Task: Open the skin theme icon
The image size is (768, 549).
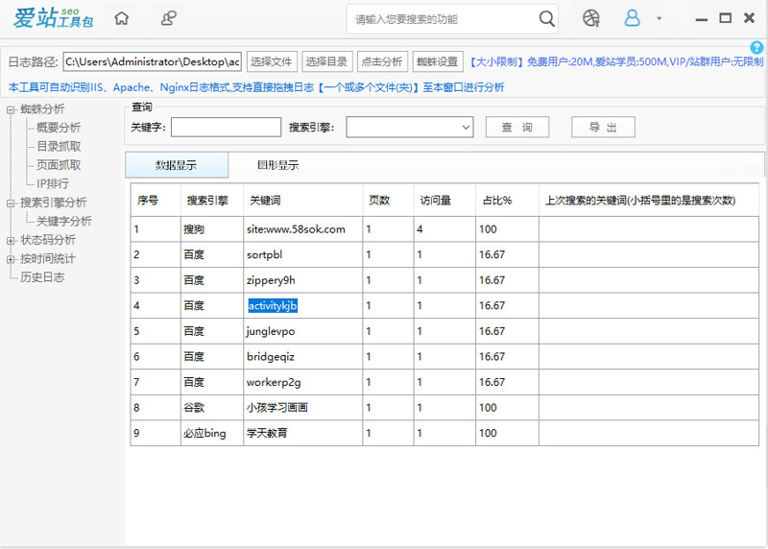Action: coord(591,18)
